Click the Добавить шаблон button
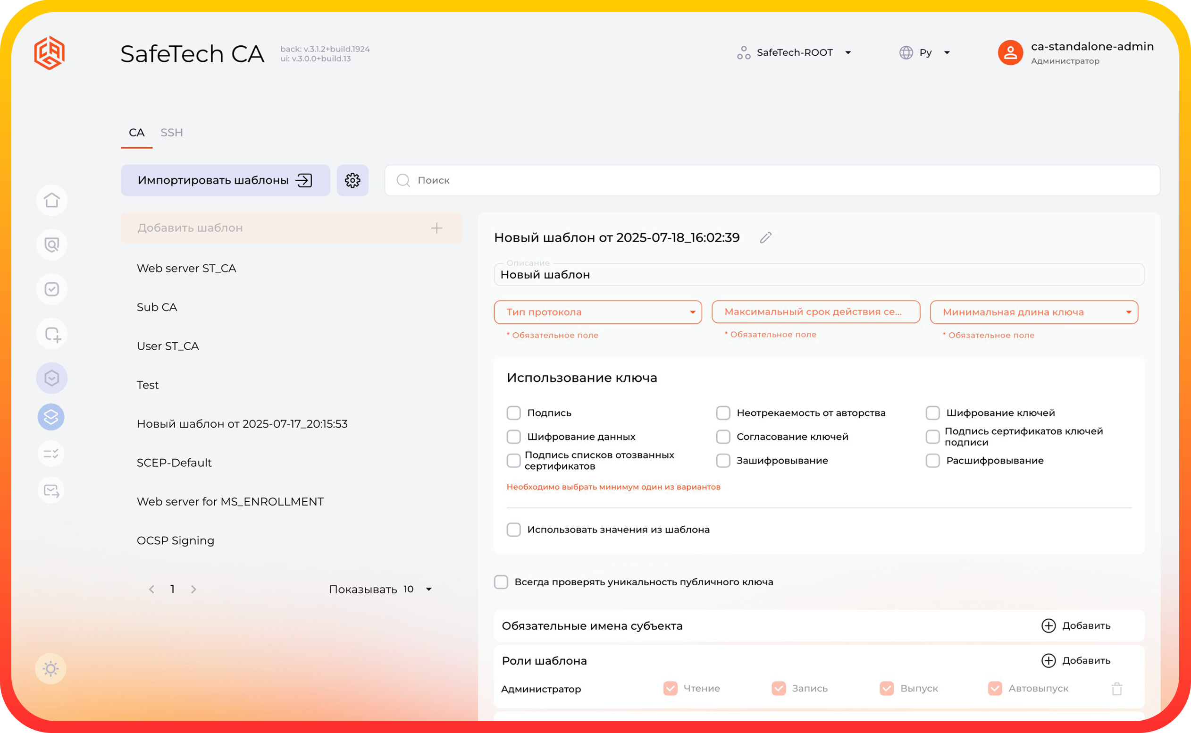The width and height of the screenshot is (1191, 733). [x=291, y=228]
